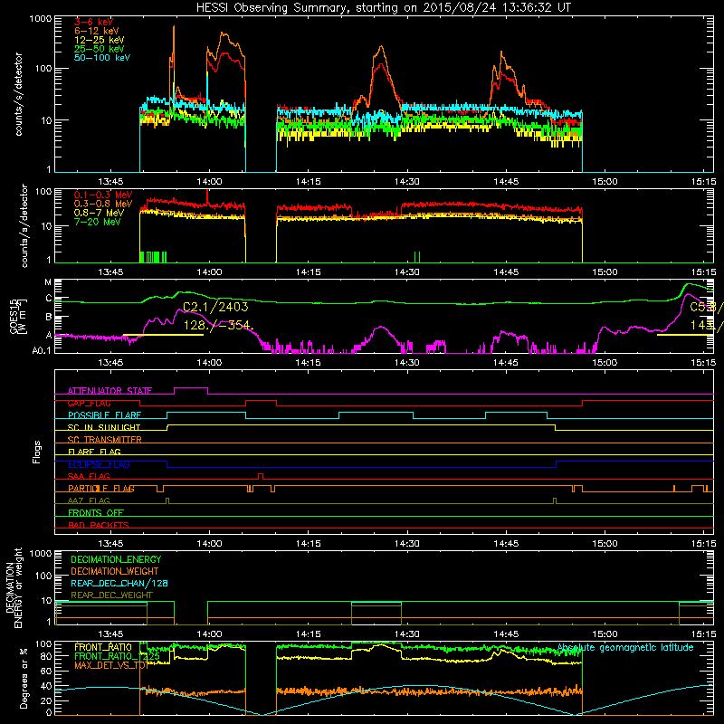This screenshot has height=724, width=724.
Task: Click the 7-20 MeV legend label
Action: [x=98, y=222]
